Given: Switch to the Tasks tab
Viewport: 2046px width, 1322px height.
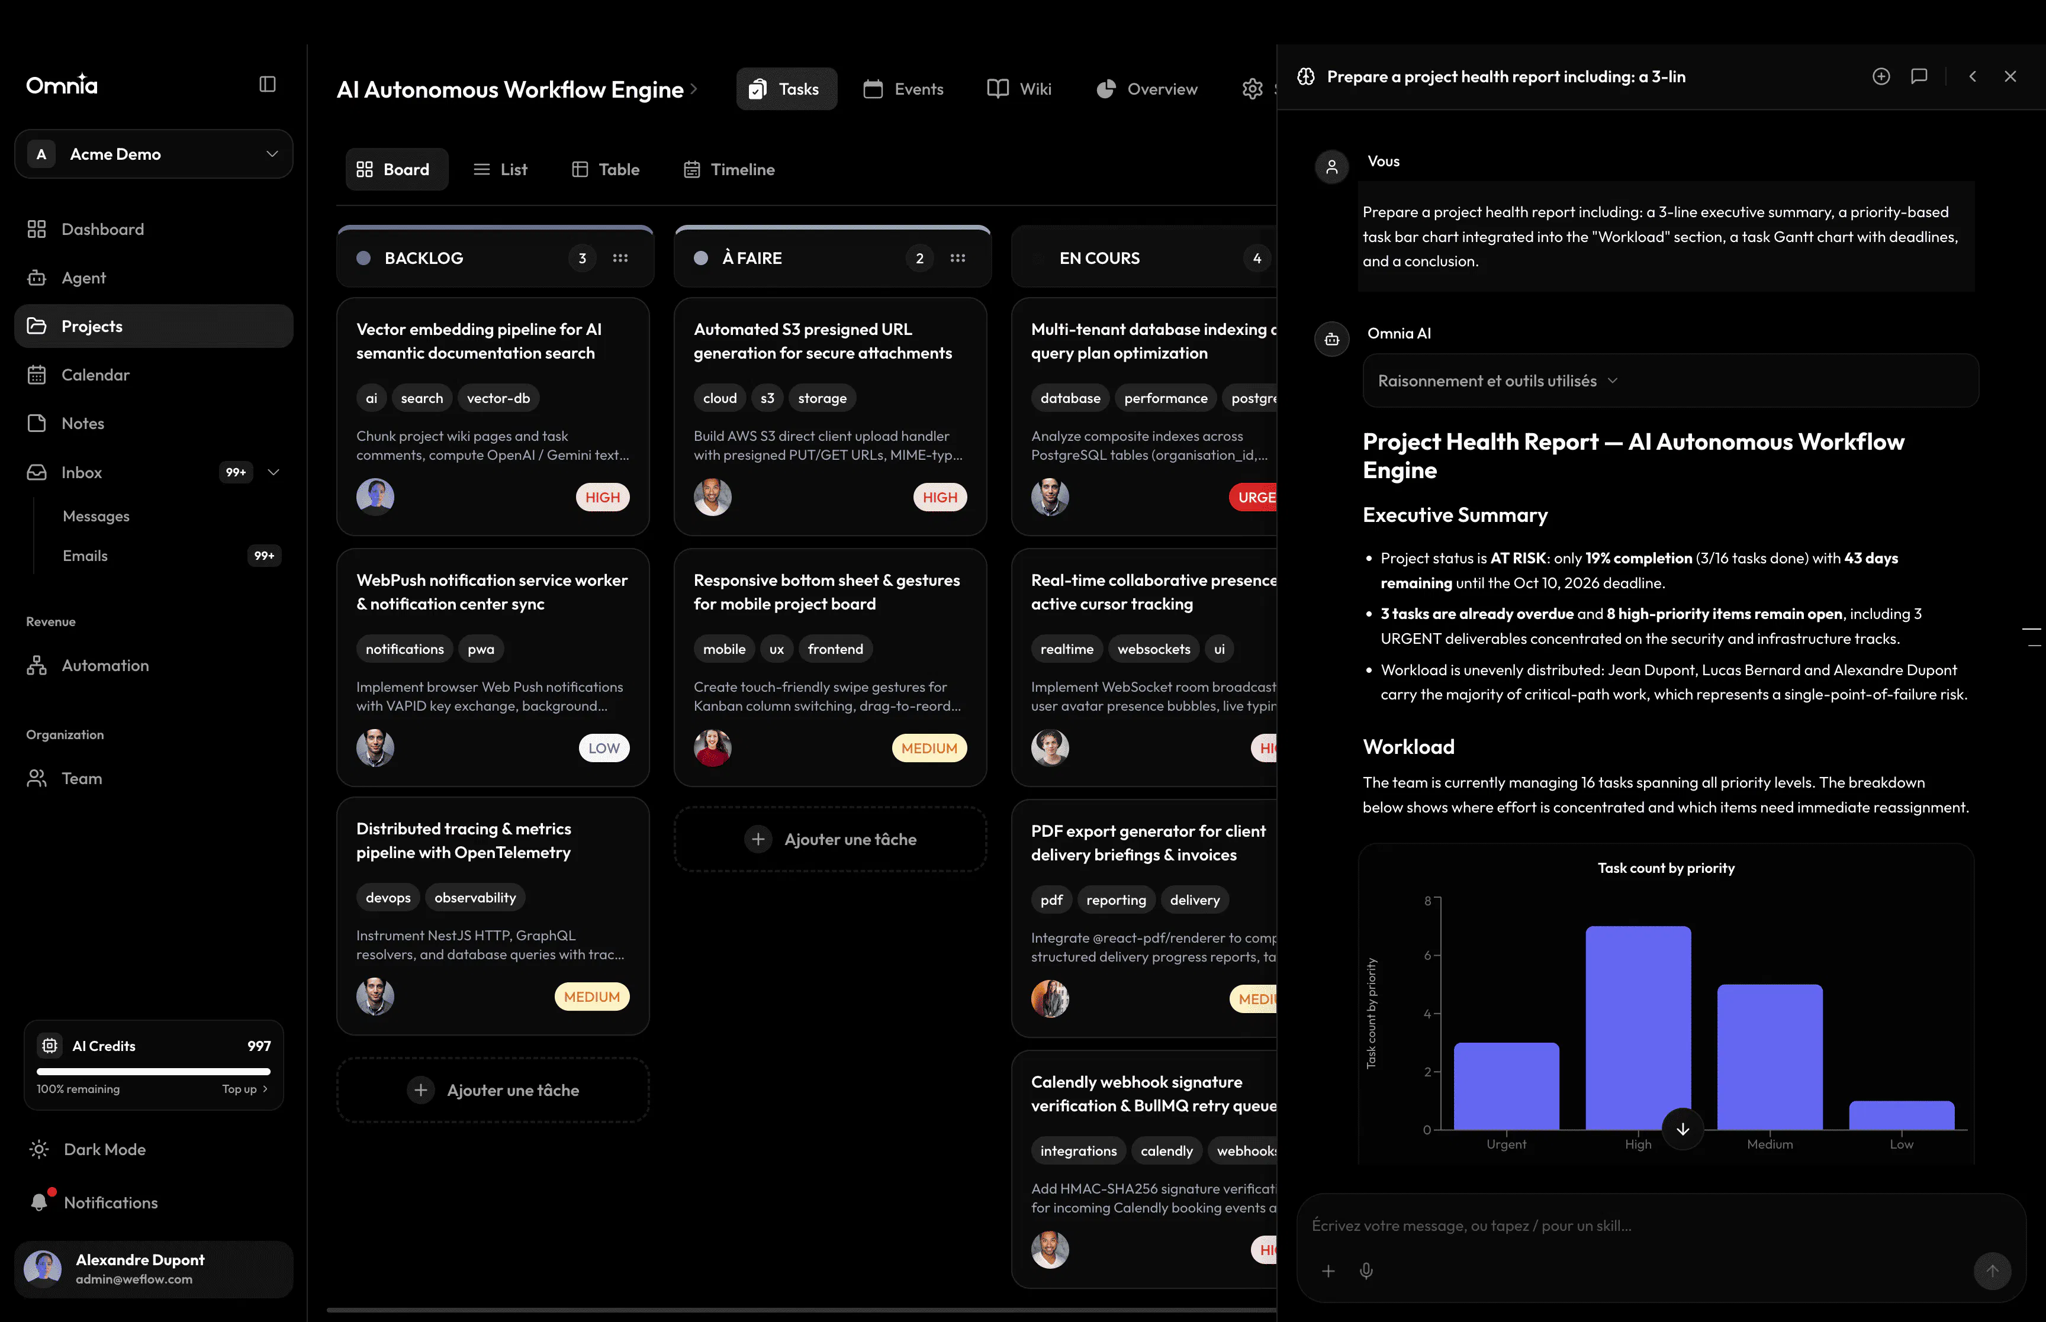Looking at the screenshot, I should tap(786, 88).
